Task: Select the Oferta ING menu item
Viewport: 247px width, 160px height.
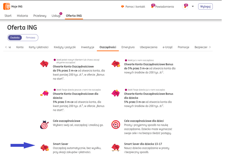Action: coord(74,16)
